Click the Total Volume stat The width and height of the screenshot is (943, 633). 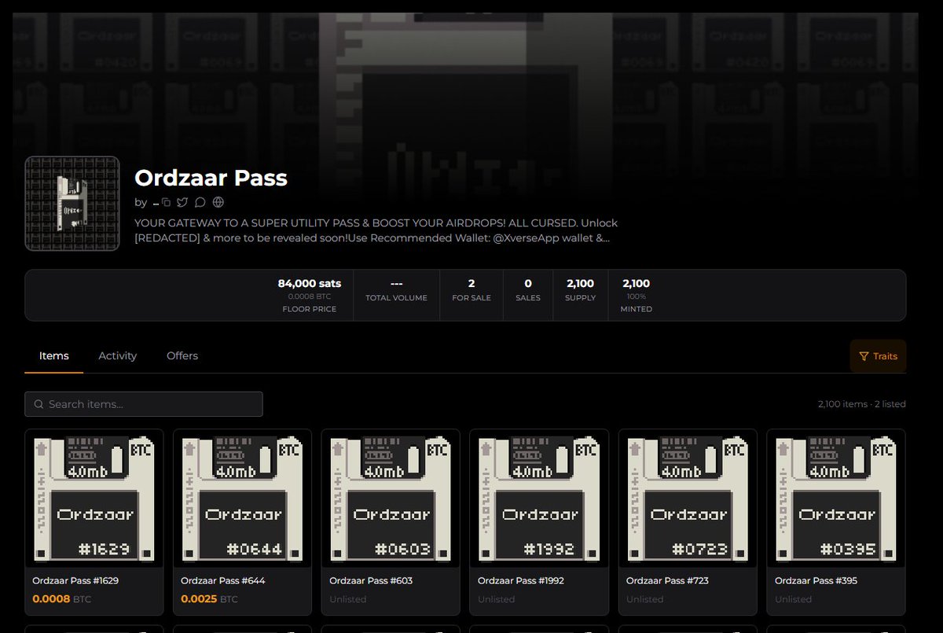coord(397,289)
